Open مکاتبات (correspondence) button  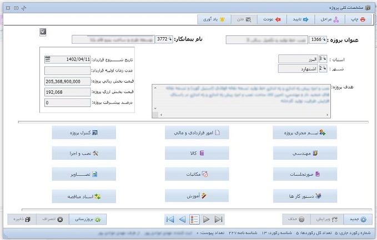click(197, 174)
